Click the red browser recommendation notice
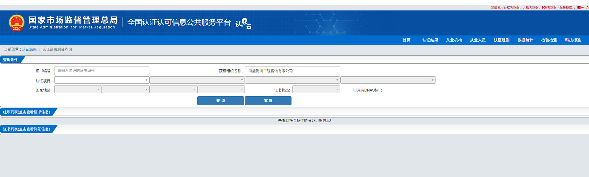589x177 pixels. pyautogui.click(x=540, y=7)
